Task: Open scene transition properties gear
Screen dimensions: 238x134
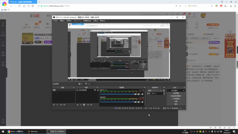Action: tap(164, 91)
